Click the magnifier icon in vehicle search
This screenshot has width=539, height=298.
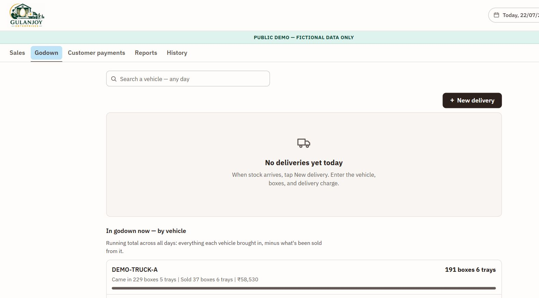114,79
